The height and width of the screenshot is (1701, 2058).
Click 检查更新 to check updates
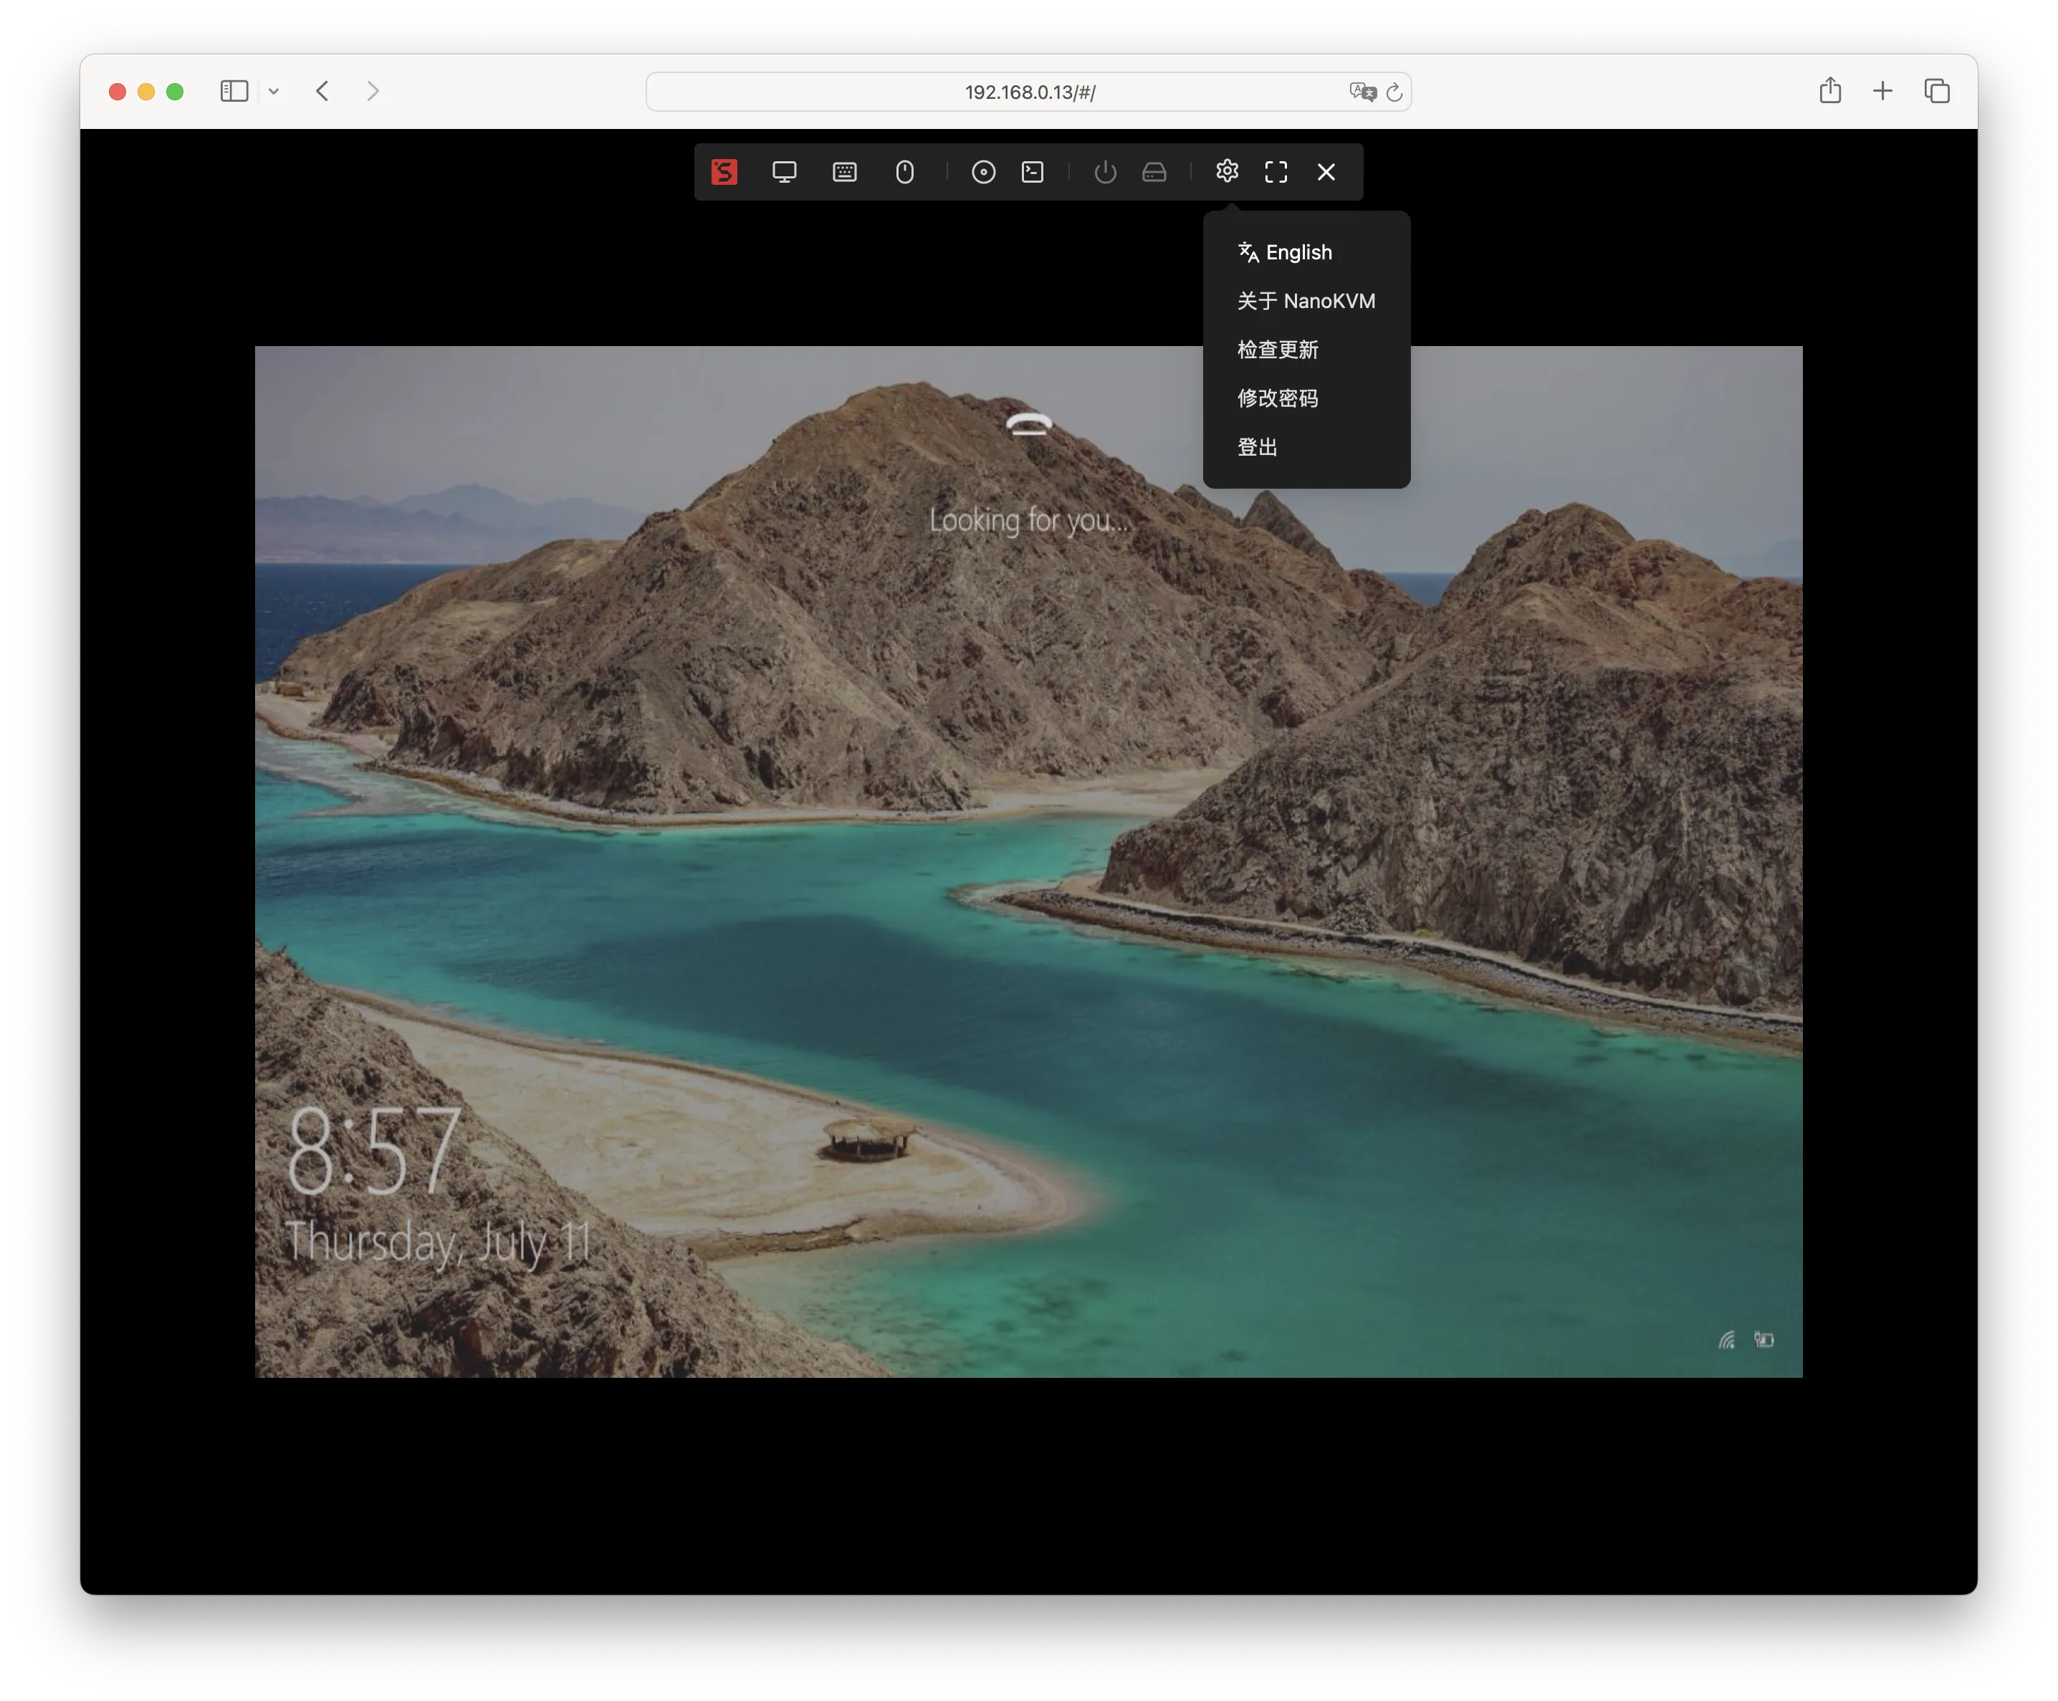pyautogui.click(x=1278, y=349)
